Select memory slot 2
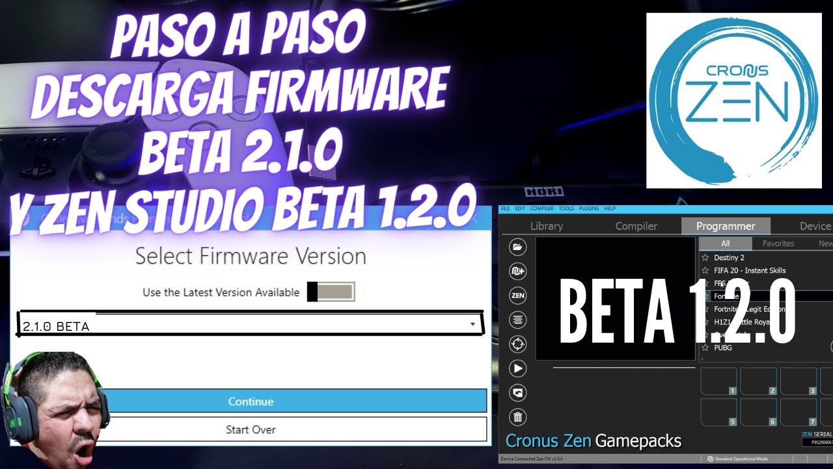The image size is (833, 469). click(758, 381)
